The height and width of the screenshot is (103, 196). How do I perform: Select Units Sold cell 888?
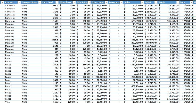[50, 15]
